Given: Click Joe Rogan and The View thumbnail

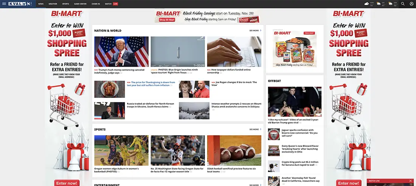Looking at the screenshot, I should point(194,89).
